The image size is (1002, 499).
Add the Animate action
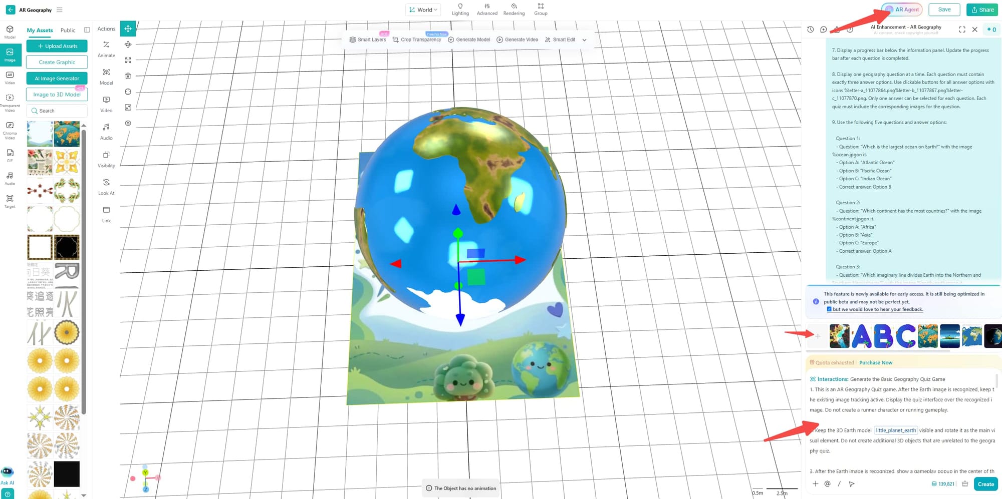(x=106, y=49)
